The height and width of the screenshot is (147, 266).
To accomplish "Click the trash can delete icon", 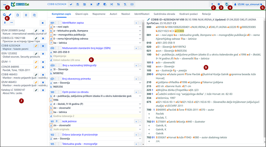I will pos(26,15).
